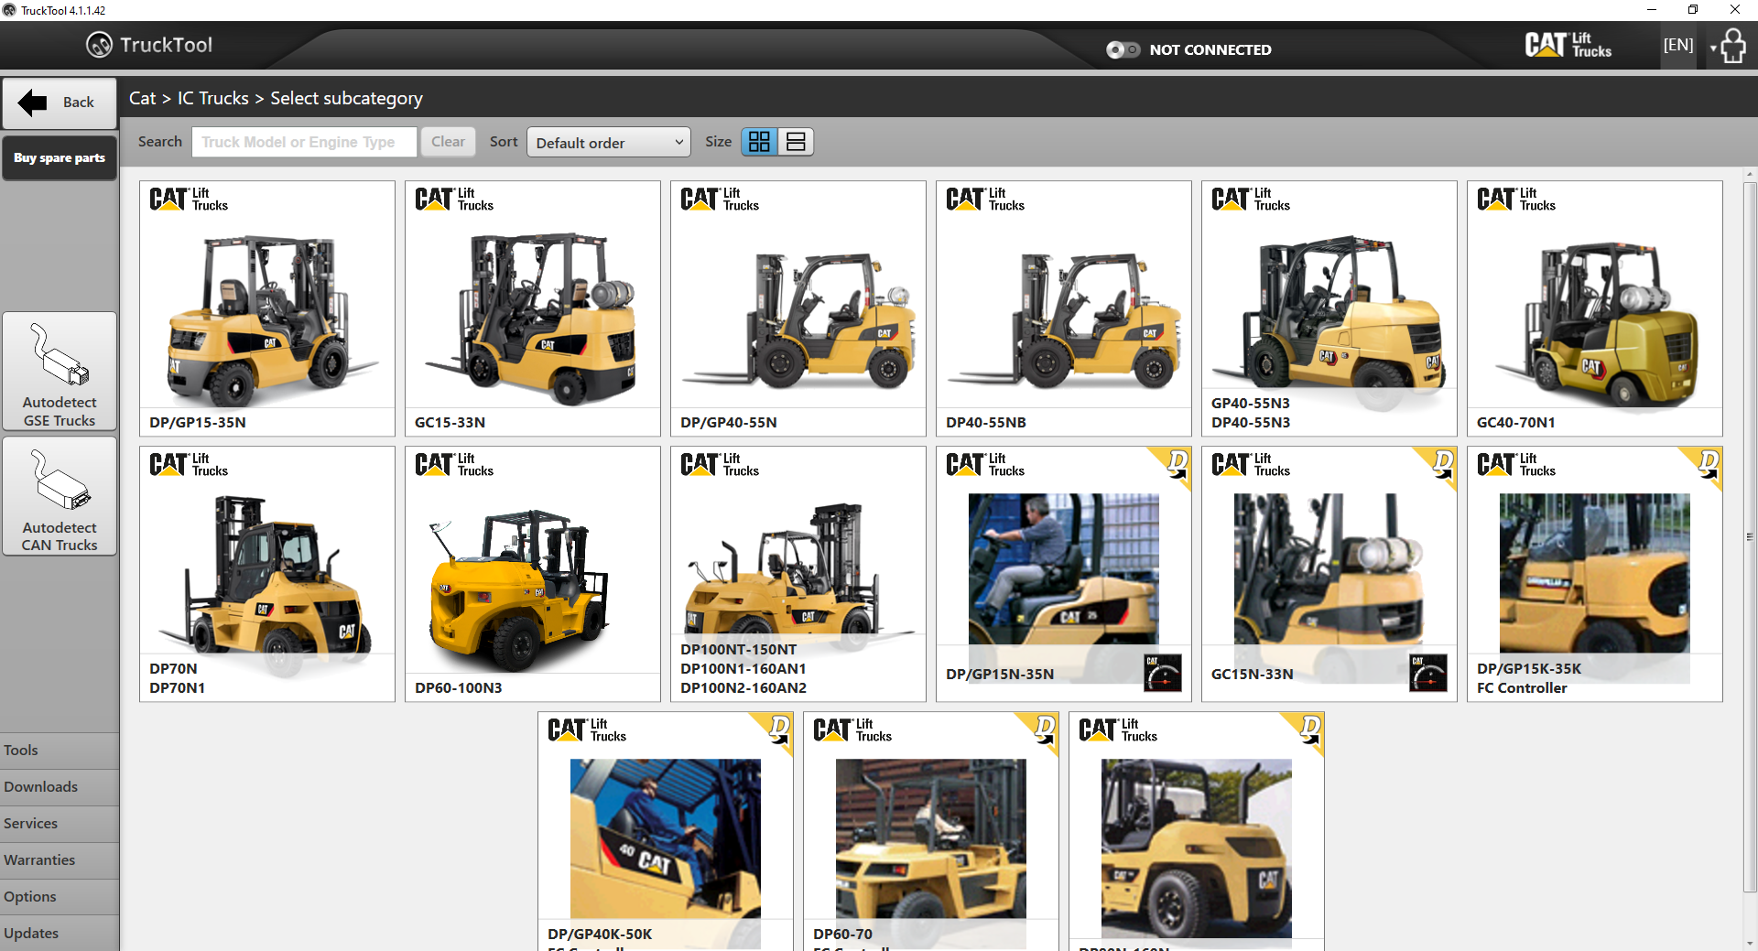The image size is (1758, 951).
Task: Click the Buy spare parts button
Action: tap(60, 157)
